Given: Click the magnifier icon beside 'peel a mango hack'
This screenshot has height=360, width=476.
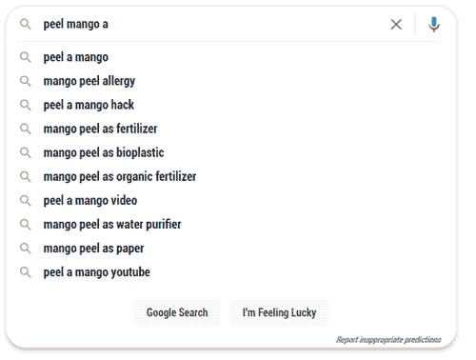Looking at the screenshot, I should pyautogui.click(x=26, y=105).
